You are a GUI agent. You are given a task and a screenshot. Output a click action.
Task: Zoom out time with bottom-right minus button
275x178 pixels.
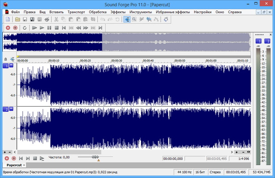[243, 152]
